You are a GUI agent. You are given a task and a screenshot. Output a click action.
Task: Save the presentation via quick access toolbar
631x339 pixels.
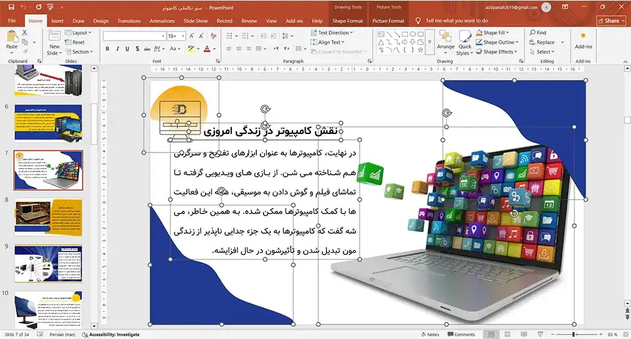point(11,7)
